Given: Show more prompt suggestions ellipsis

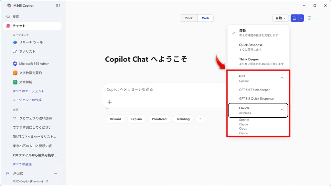Looking at the screenshot, I should coord(200,119).
